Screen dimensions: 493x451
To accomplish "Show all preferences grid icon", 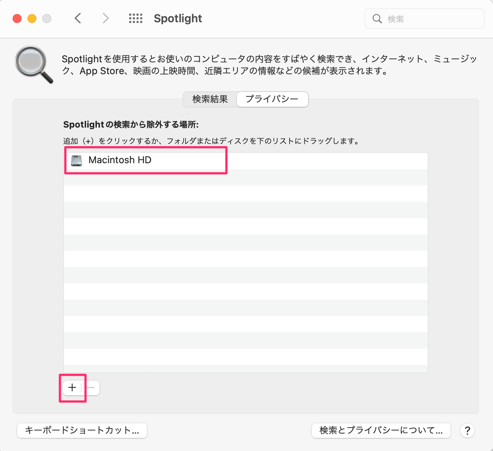I will (x=136, y=18).
